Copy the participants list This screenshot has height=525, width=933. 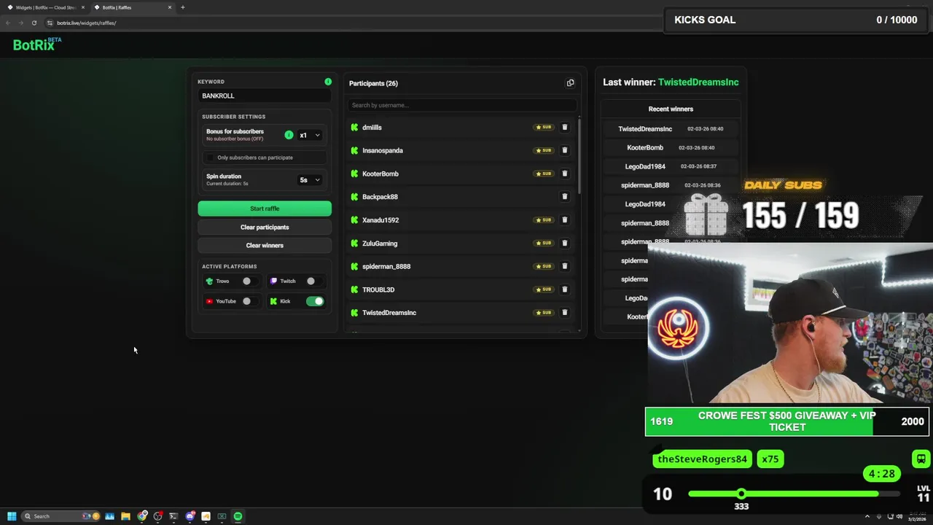(570, 83)
